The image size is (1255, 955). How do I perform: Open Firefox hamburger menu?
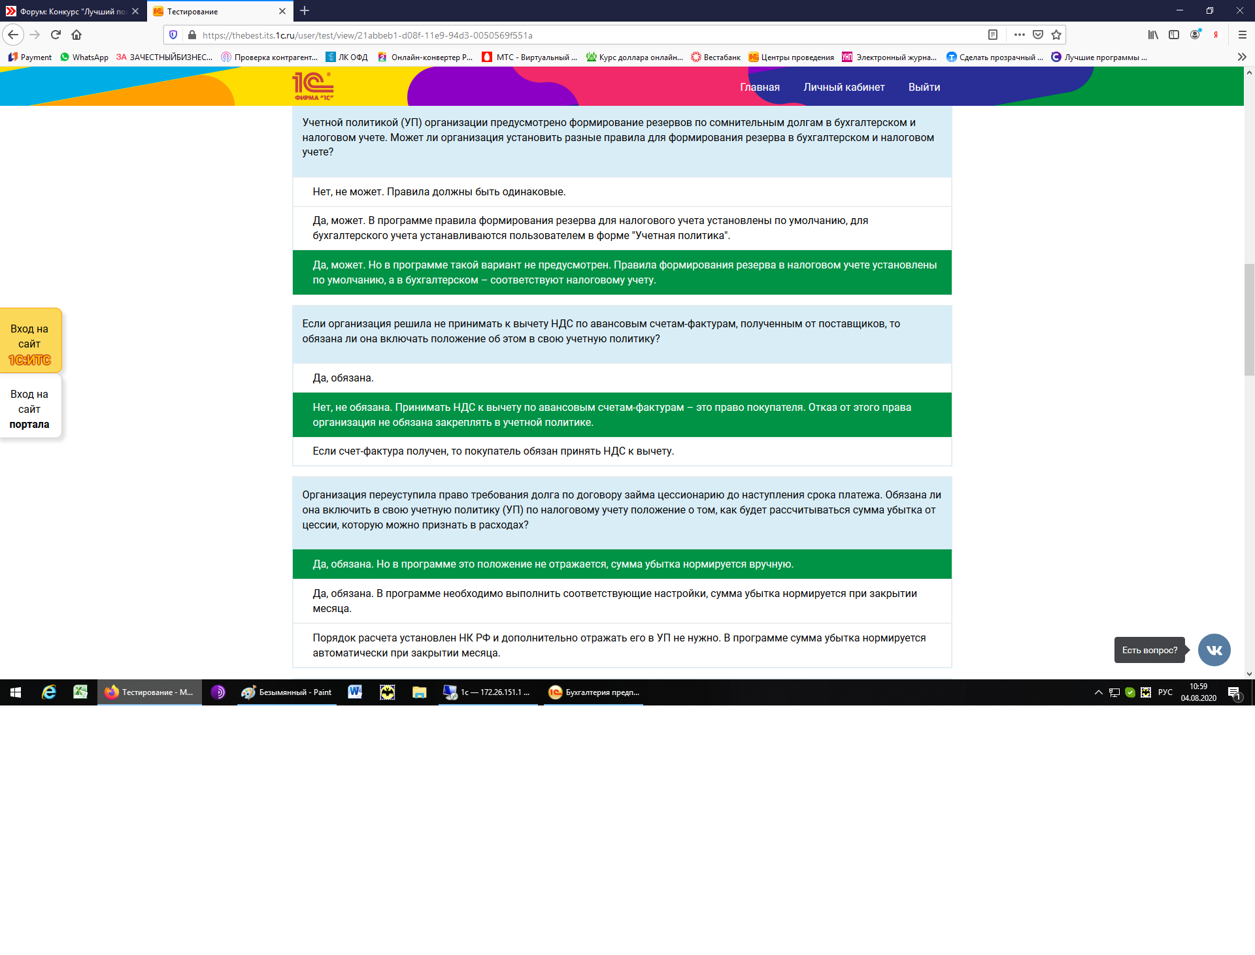1242,35
